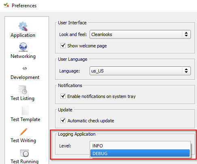Click the 'User Interface' group title
The image size is (197, 164).
[72, 23]
